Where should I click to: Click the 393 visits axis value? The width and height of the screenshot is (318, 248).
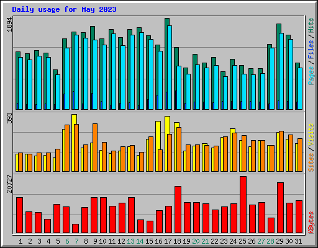pos(9,118)
